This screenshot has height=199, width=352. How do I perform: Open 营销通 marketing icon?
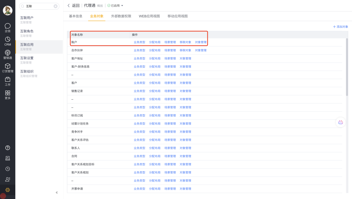coord(8,53)
